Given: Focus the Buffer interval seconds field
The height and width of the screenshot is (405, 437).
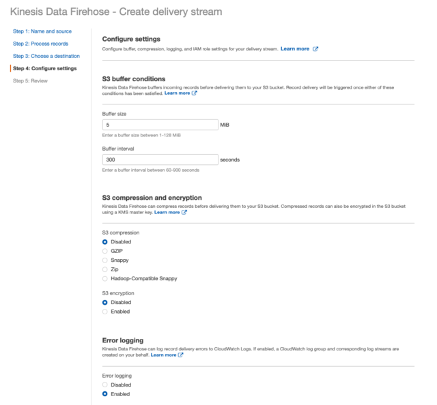Looking at the screenshot, I should (160, 160).
